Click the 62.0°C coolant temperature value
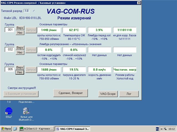 coord(74,30)
